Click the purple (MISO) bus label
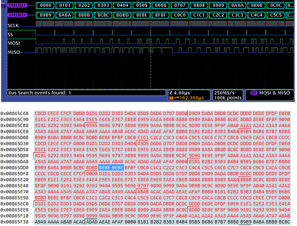Viewport: 297px width, 226px height. (x=17, y=15)
